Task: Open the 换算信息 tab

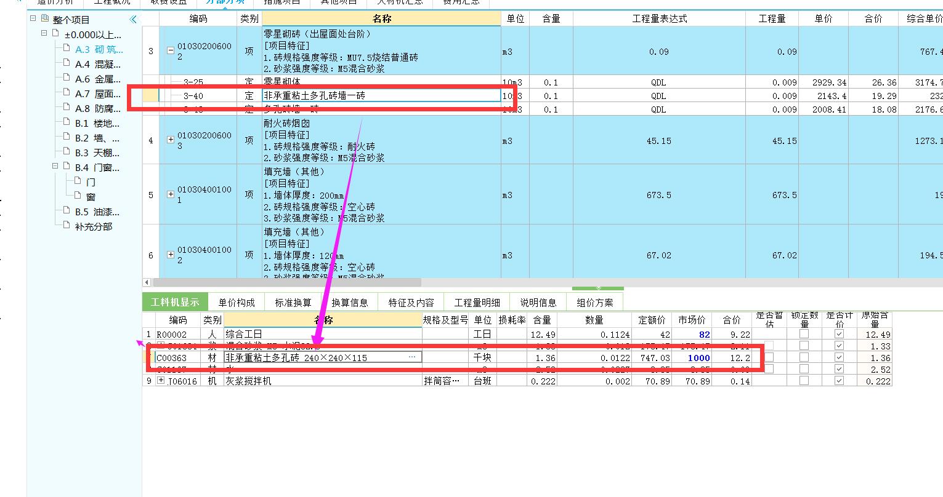Action: pos(350,302)
